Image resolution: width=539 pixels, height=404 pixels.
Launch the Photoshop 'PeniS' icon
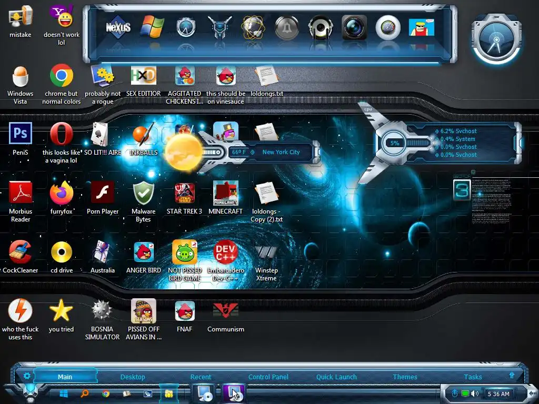(21, 133)
